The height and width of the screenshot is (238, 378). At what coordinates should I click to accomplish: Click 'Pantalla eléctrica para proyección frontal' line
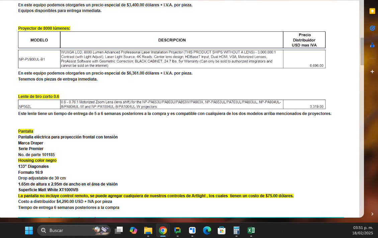click(x=68, y=137)
